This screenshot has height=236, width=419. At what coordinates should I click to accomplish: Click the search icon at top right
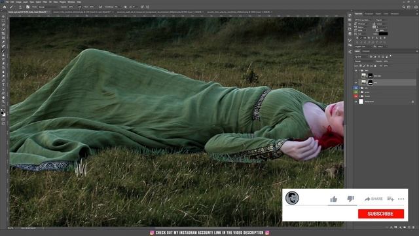pyautogui.click(x=404, y=7)
